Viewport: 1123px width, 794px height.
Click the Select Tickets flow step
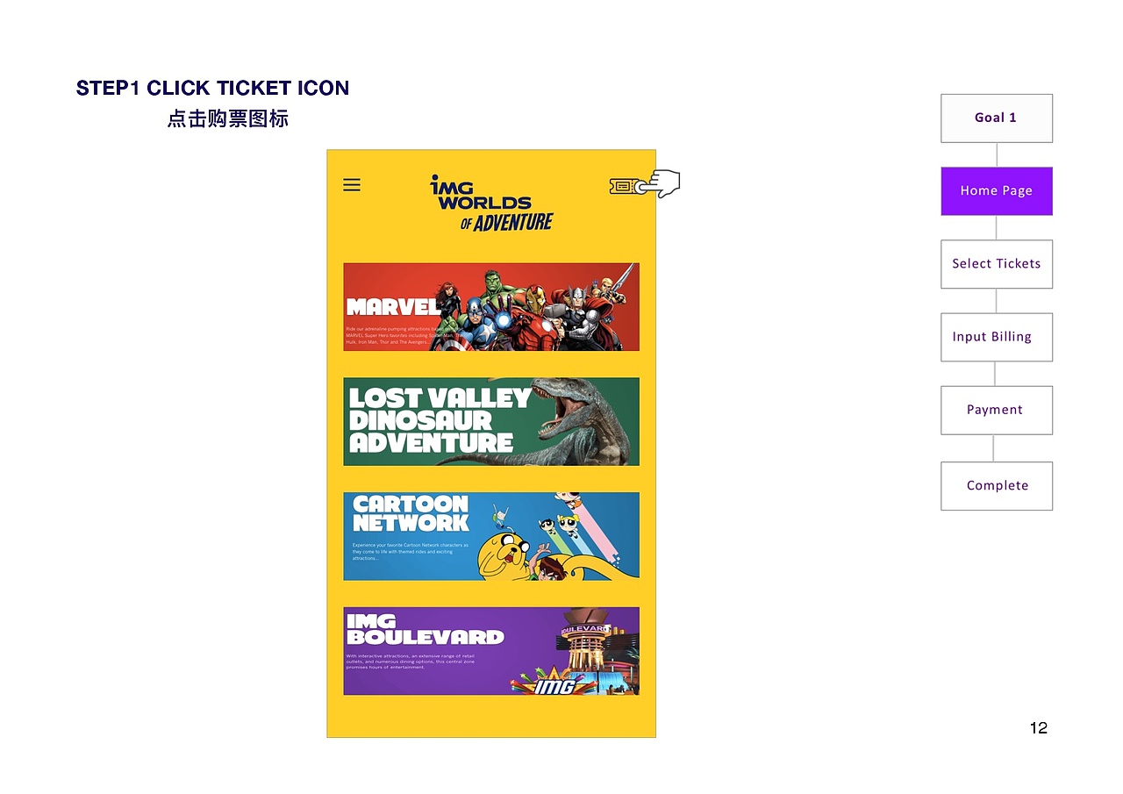coord(997,264)
